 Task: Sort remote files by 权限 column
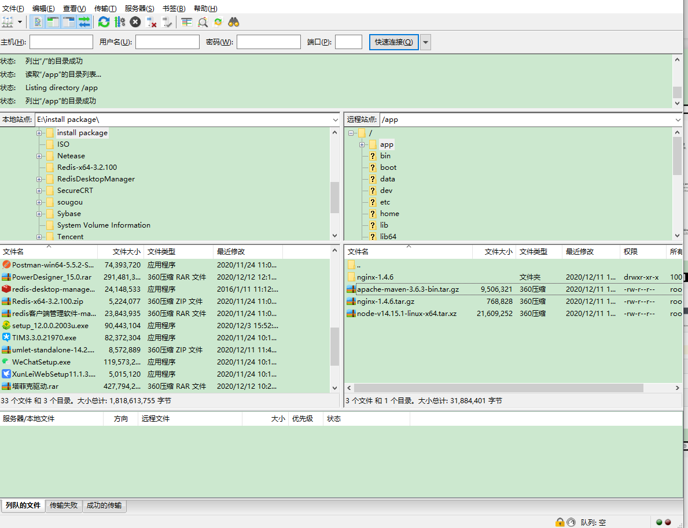click(x=643, y=251)
